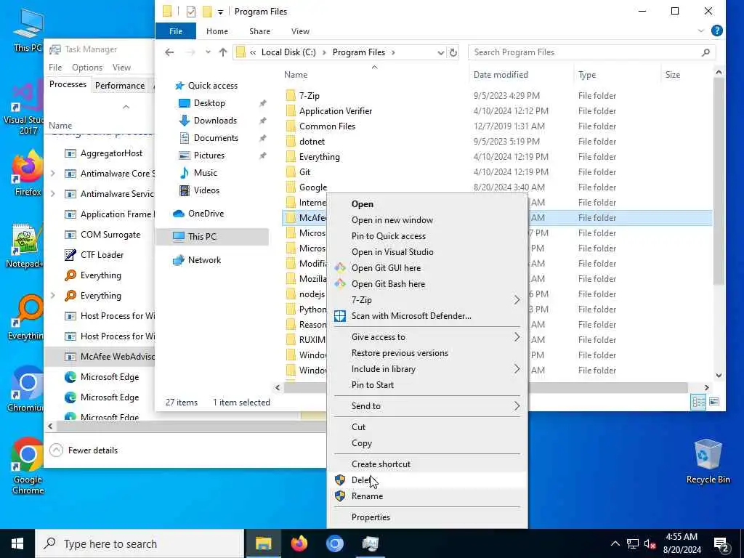
Task: Switch to Large icons view icon
Action: (x=713, y=403)
